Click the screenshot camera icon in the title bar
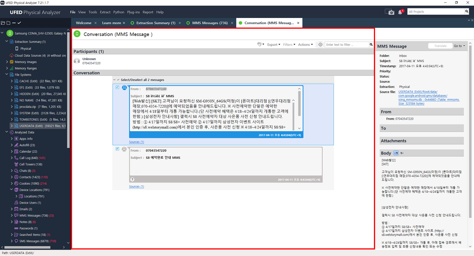 click(x=389, y=12)
